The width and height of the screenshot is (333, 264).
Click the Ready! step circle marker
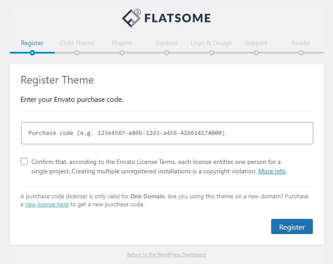(301, 53)
